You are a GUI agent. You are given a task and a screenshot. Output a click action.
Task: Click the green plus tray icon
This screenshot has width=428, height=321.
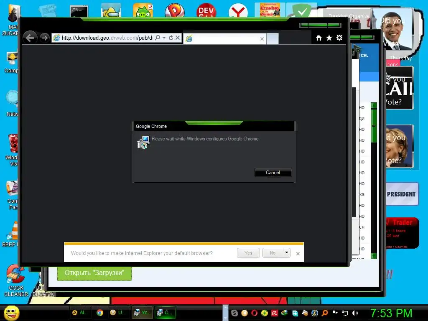[x=264, y=313]
